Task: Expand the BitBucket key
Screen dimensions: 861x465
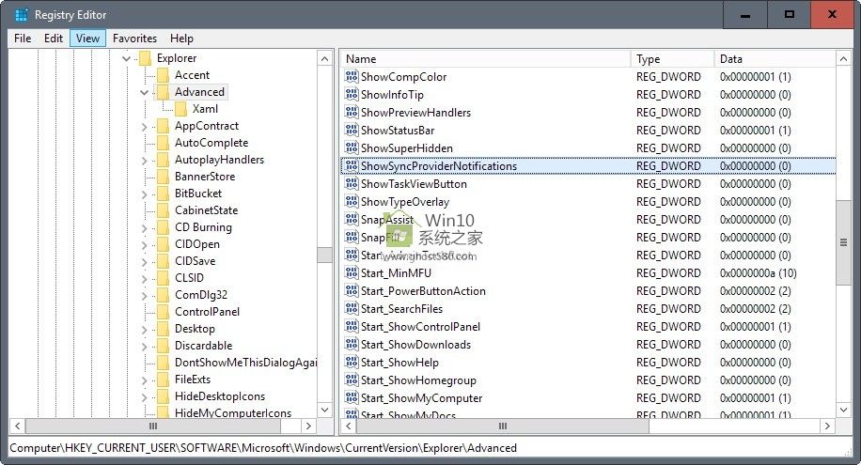Action: (145, 194)
